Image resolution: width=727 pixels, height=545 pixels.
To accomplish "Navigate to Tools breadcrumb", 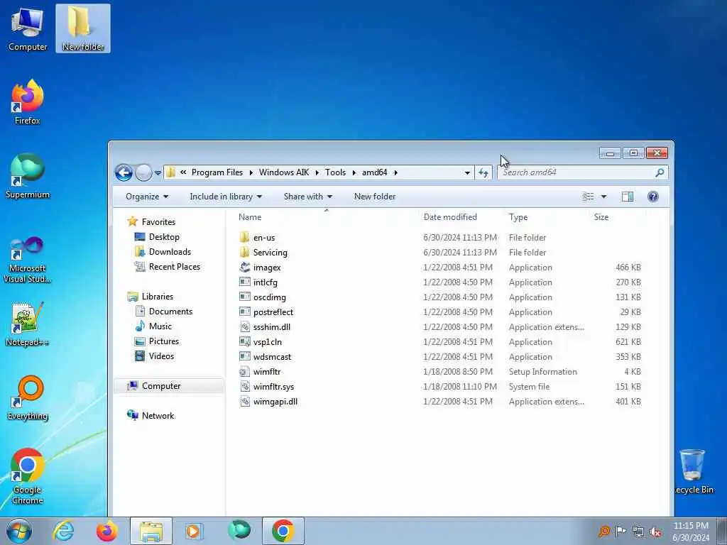I will coord(335,172).
